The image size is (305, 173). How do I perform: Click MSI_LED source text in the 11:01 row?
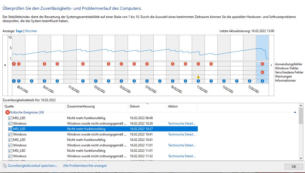click(19, 150)
